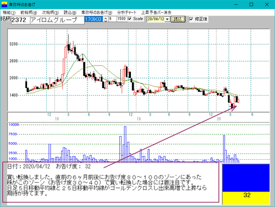Click the stock name field アイロムグループ
275x207 pixels.
[x=57, y=20]
